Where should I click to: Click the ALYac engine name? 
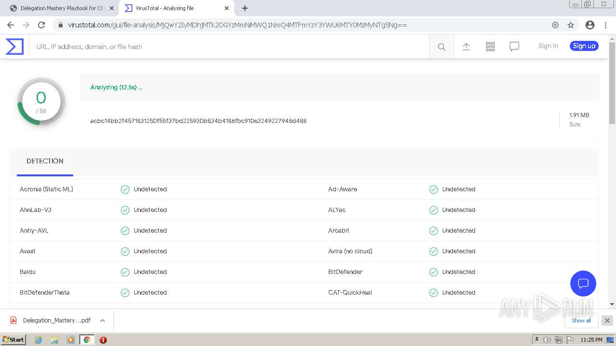(x=337, y=210)
